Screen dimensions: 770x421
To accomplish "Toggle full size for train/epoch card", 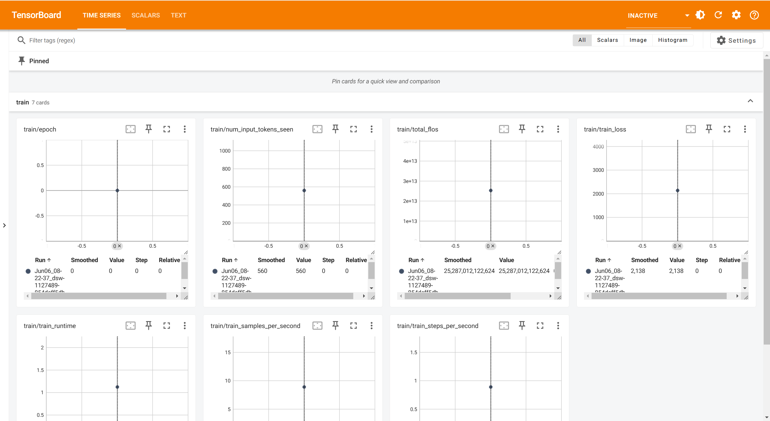I will coord(167,129).
